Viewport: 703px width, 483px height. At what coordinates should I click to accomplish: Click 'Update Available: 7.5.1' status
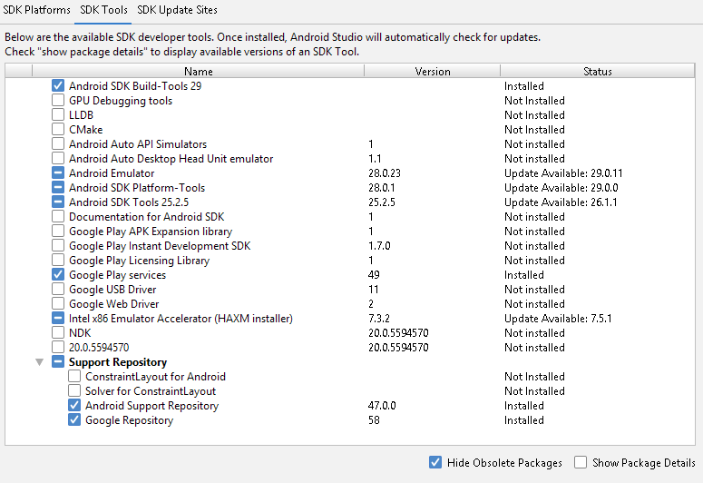click(x=558, y=319)
